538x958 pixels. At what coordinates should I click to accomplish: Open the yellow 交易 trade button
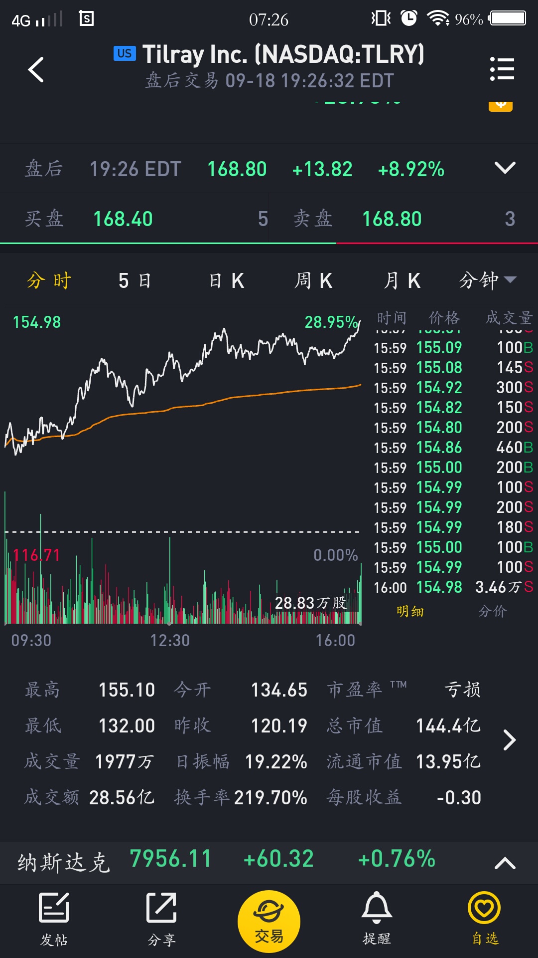[x=269, y=922]
